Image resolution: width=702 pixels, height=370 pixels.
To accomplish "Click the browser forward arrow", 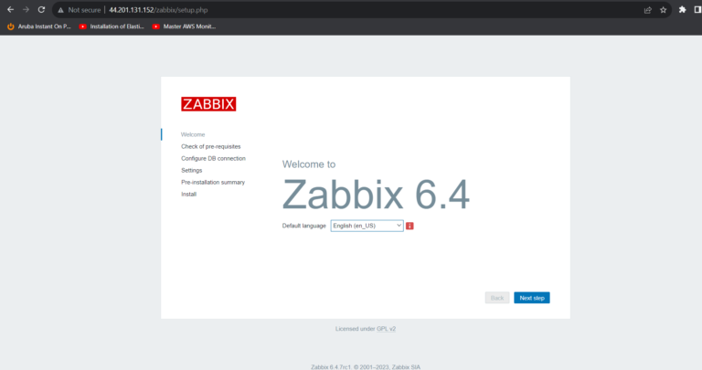I will 26,9.
